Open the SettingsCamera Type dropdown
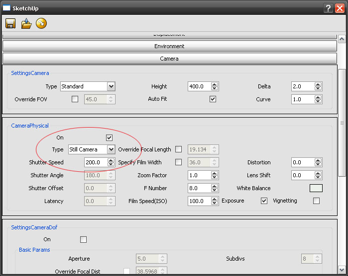348x276 pixels. (111, 86)
